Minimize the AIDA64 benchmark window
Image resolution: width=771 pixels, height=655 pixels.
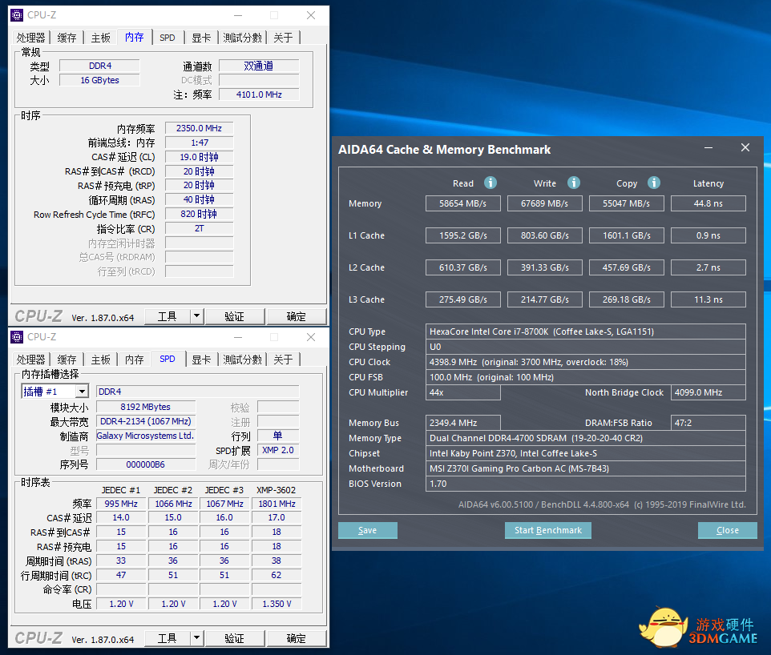click(x=708, y=148)
